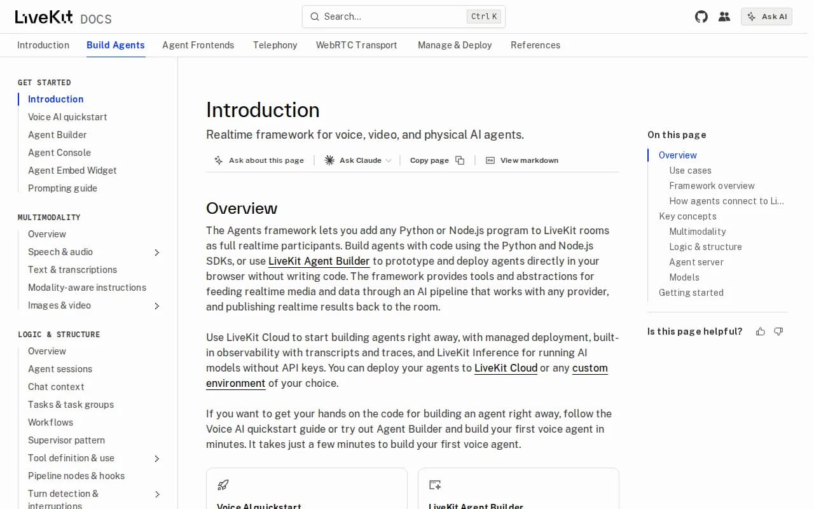The width and height of the screenshot is (814, 509).
Task: Click the Ask AI button
Action: click(766, 17)
